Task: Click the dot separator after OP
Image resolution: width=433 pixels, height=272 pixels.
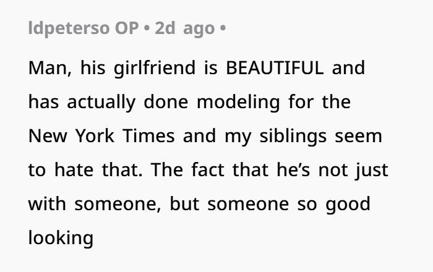Action: (147, 28)
